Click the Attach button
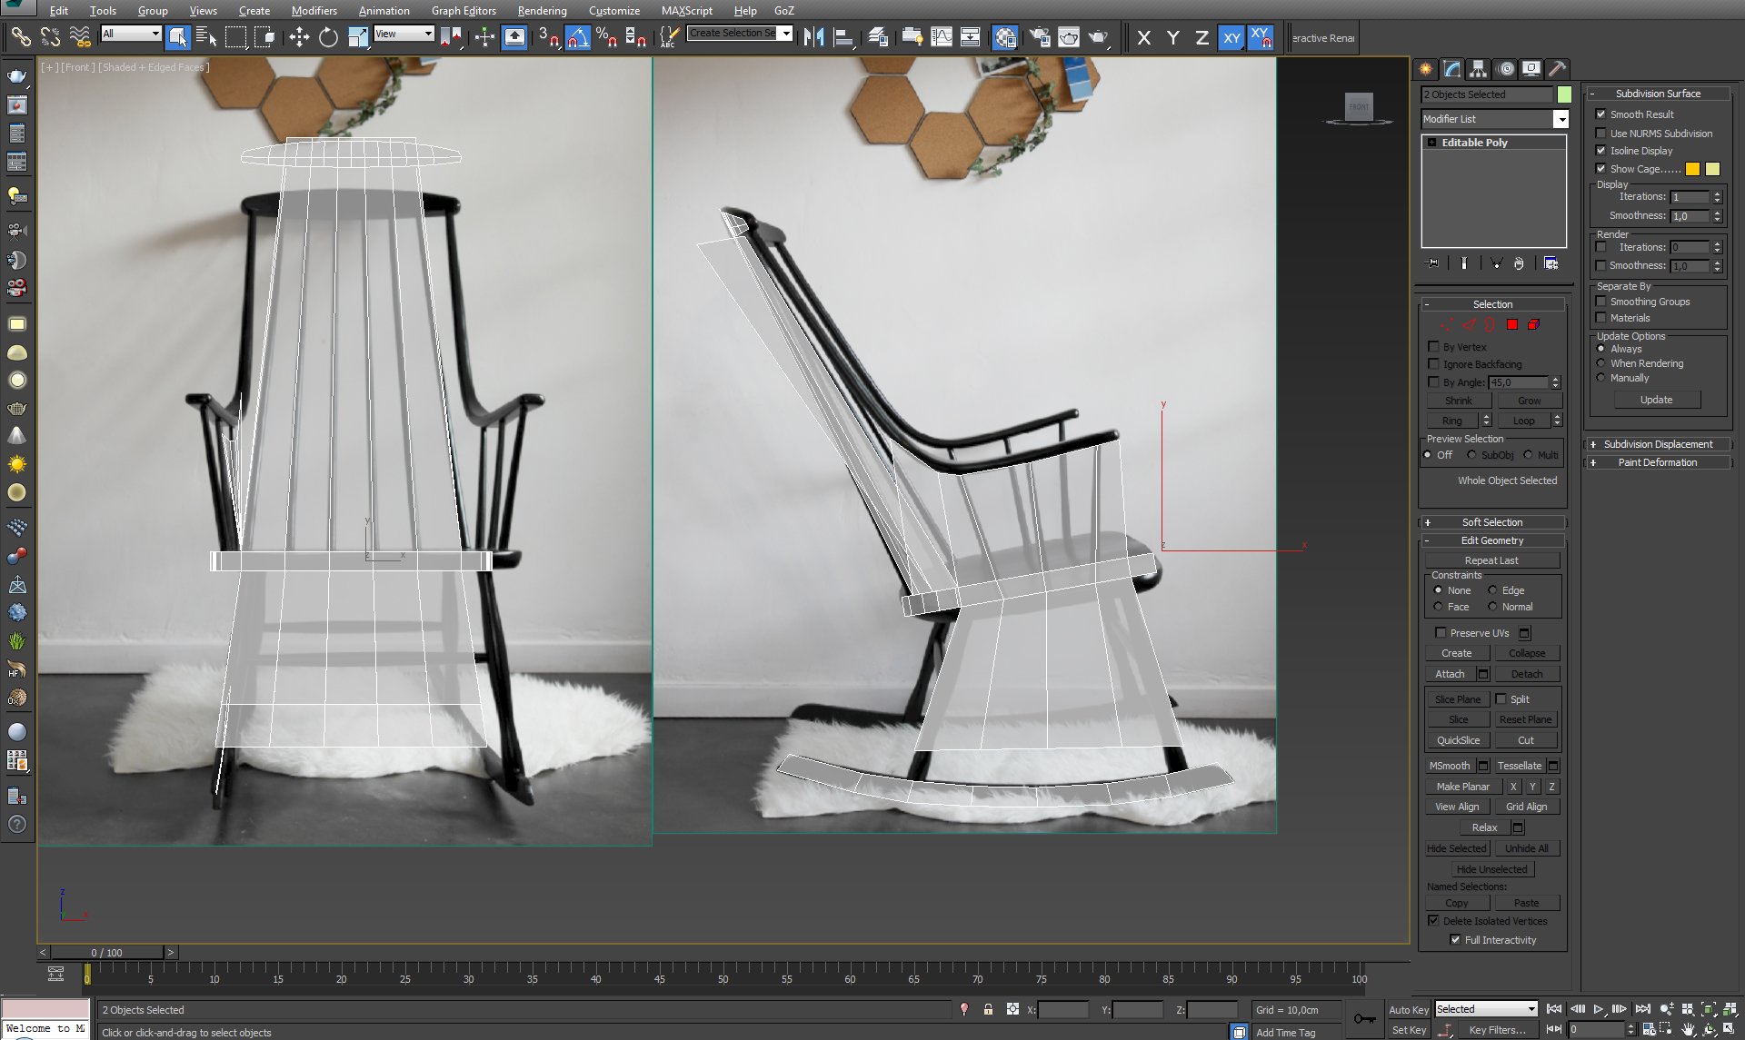The image size is (1745, 1040). 1450,674
